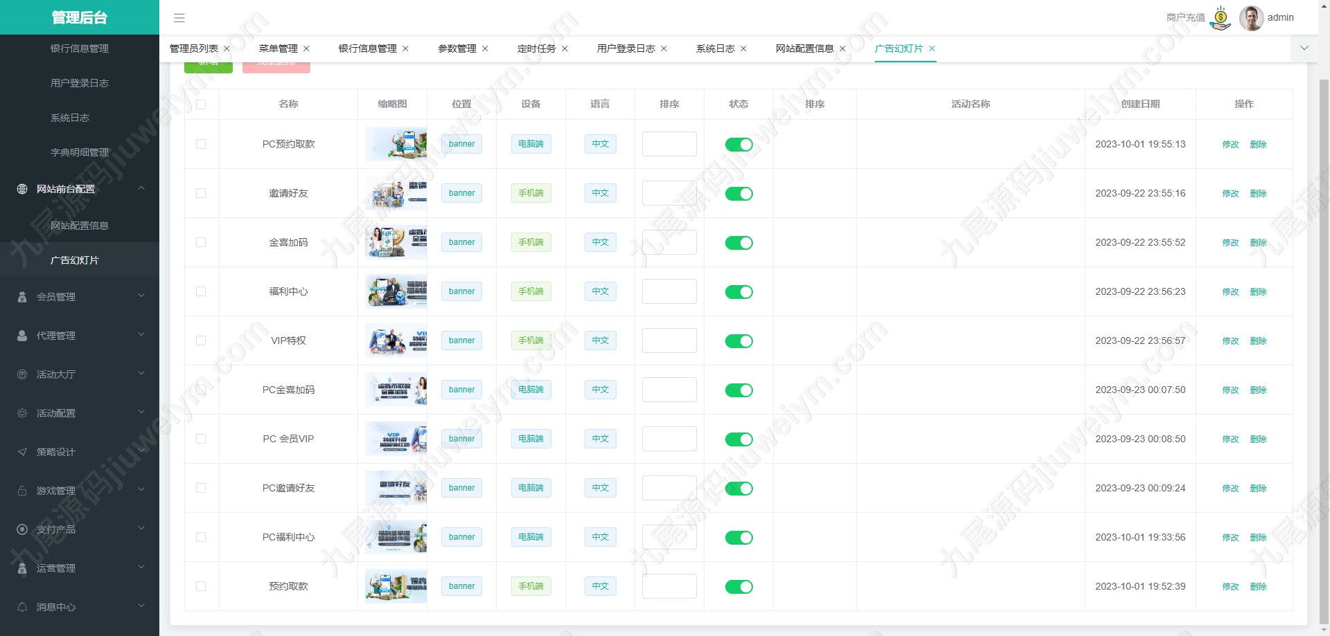
Task: Close the 参数管理 tab with X icon
Action: 485,48
